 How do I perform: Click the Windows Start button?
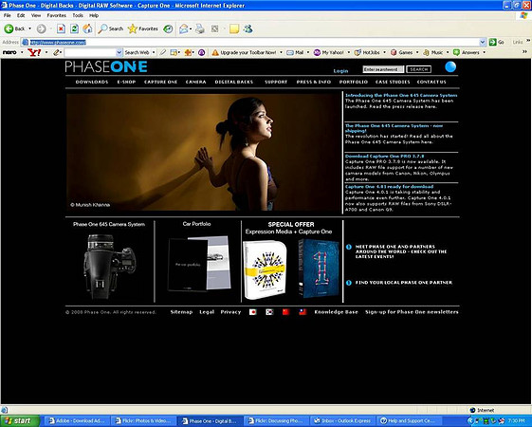point(20,420)
